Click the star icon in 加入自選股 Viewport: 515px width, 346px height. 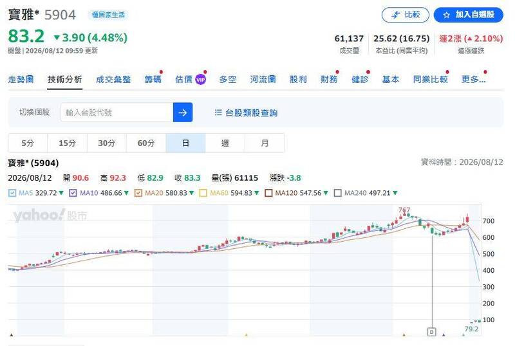[446, 15]
